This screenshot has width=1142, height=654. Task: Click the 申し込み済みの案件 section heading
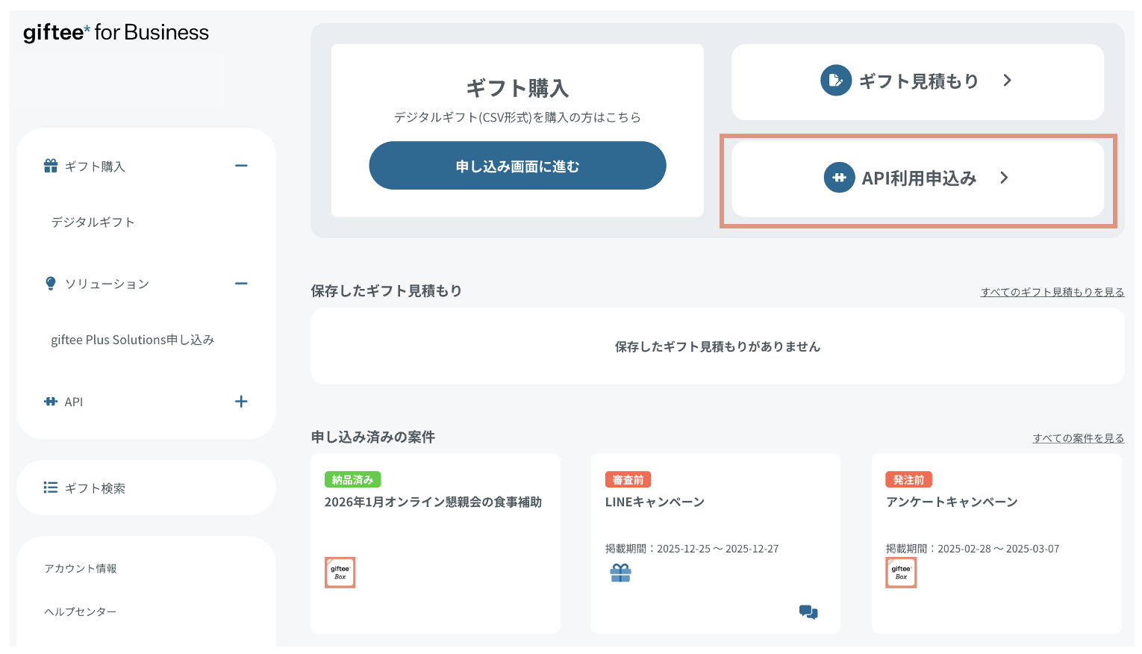click(x=373, y=437)
